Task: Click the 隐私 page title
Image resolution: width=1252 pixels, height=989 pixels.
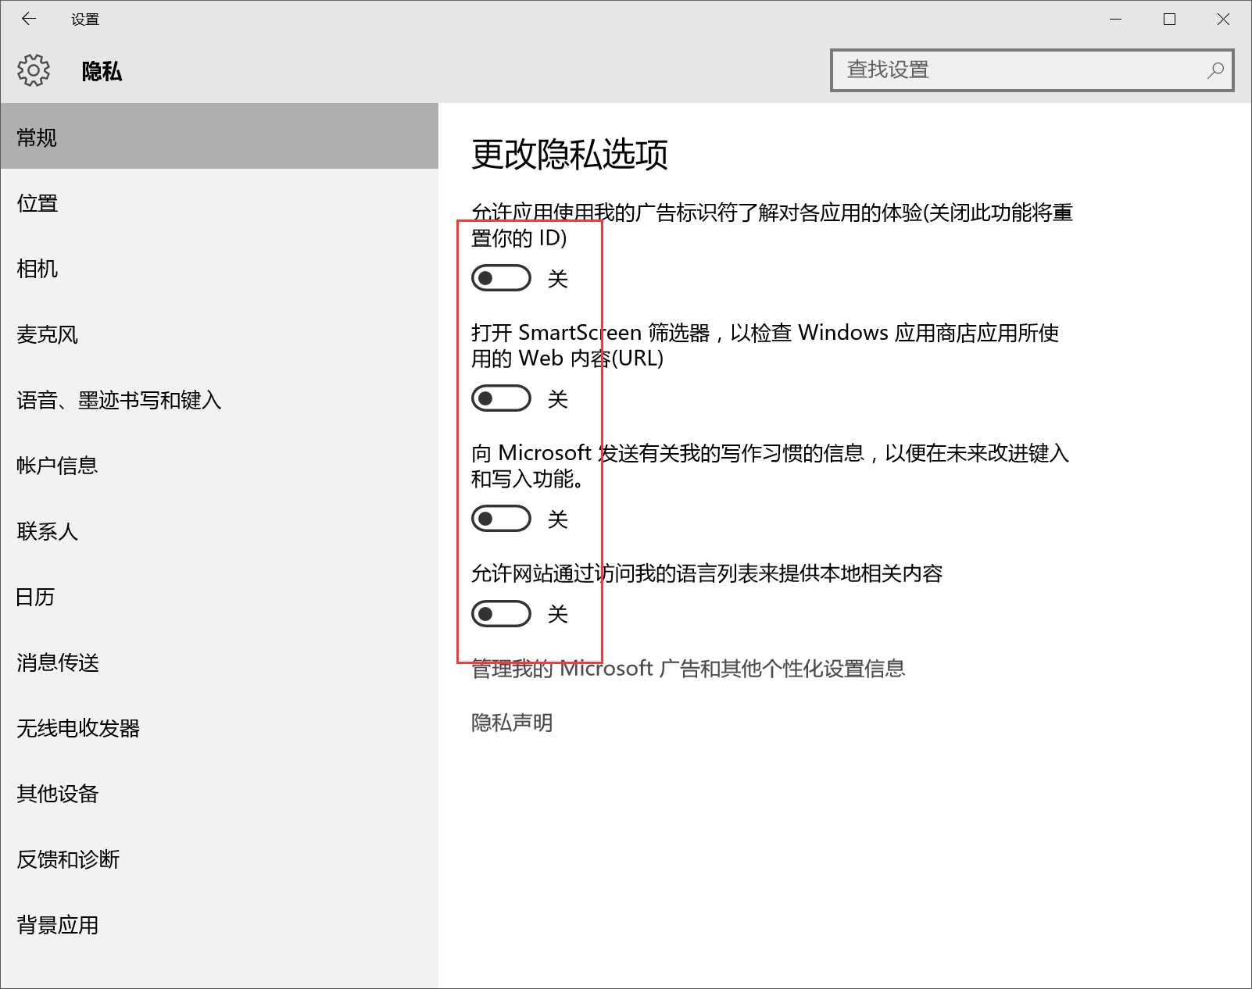Action: (102, 71)
